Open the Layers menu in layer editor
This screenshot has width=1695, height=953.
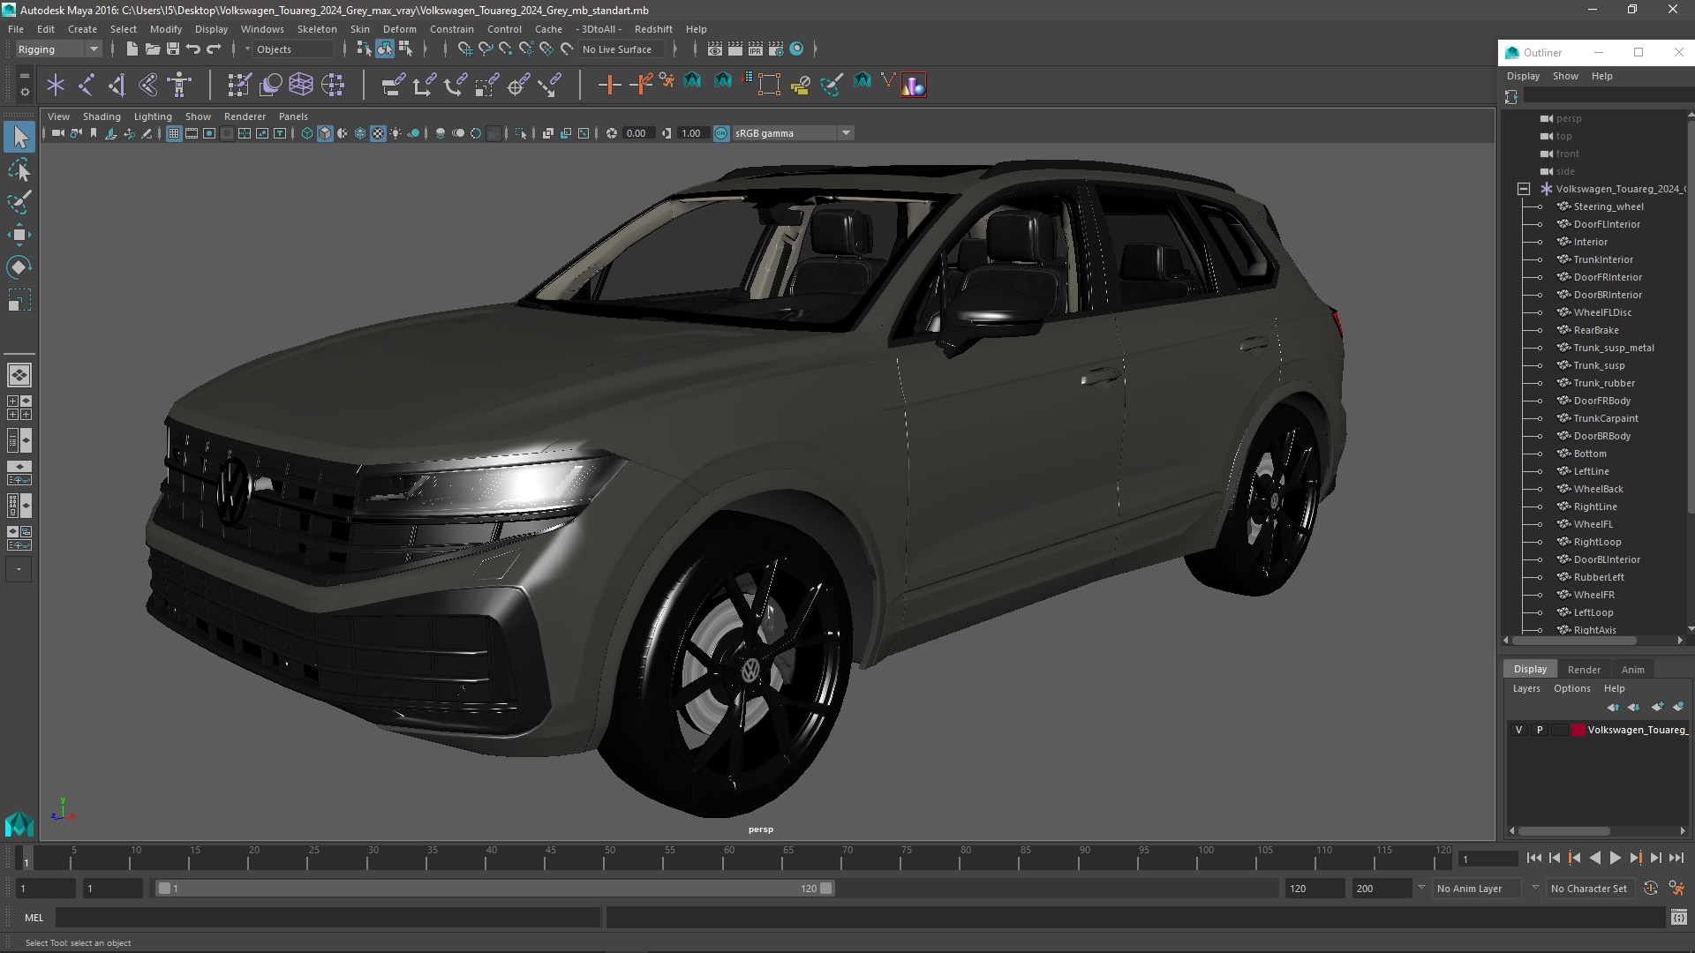[1525, 688]
